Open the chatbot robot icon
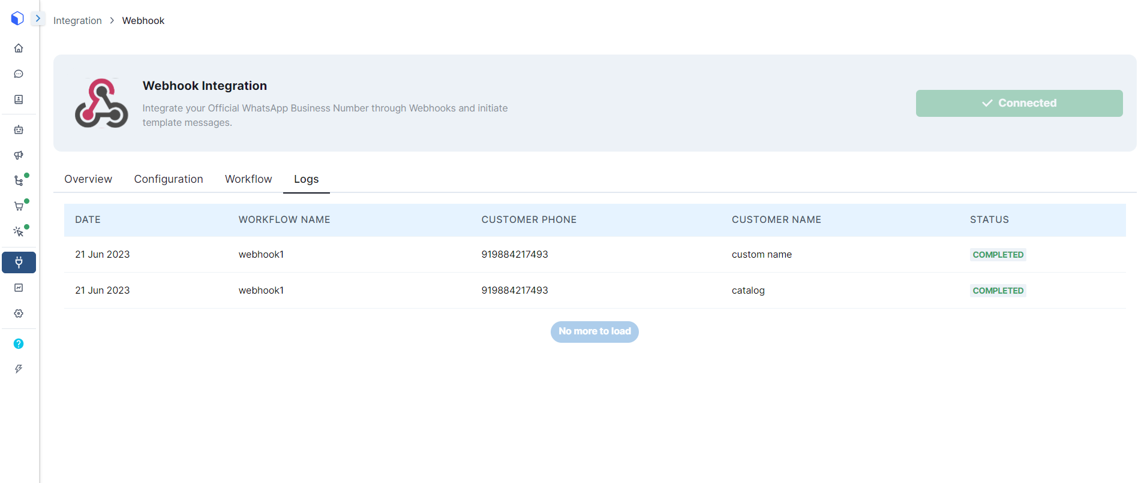This screenshot has width=1144, height=483. (x=19, y=129)
